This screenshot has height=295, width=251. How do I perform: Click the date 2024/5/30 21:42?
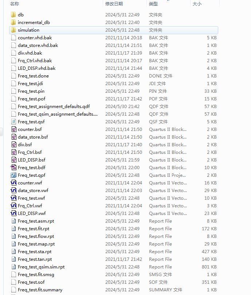[x=122, y=107]
